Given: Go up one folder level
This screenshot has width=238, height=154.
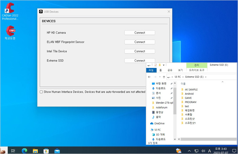Looking at the screenshot, I should (164, 77).
